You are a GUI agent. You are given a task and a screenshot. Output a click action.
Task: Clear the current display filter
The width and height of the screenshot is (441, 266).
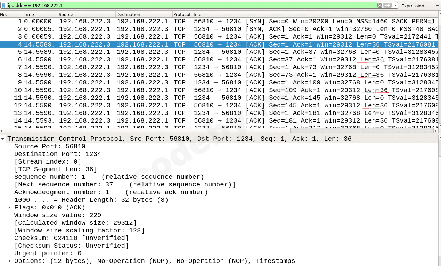click(x=379, y=5)
